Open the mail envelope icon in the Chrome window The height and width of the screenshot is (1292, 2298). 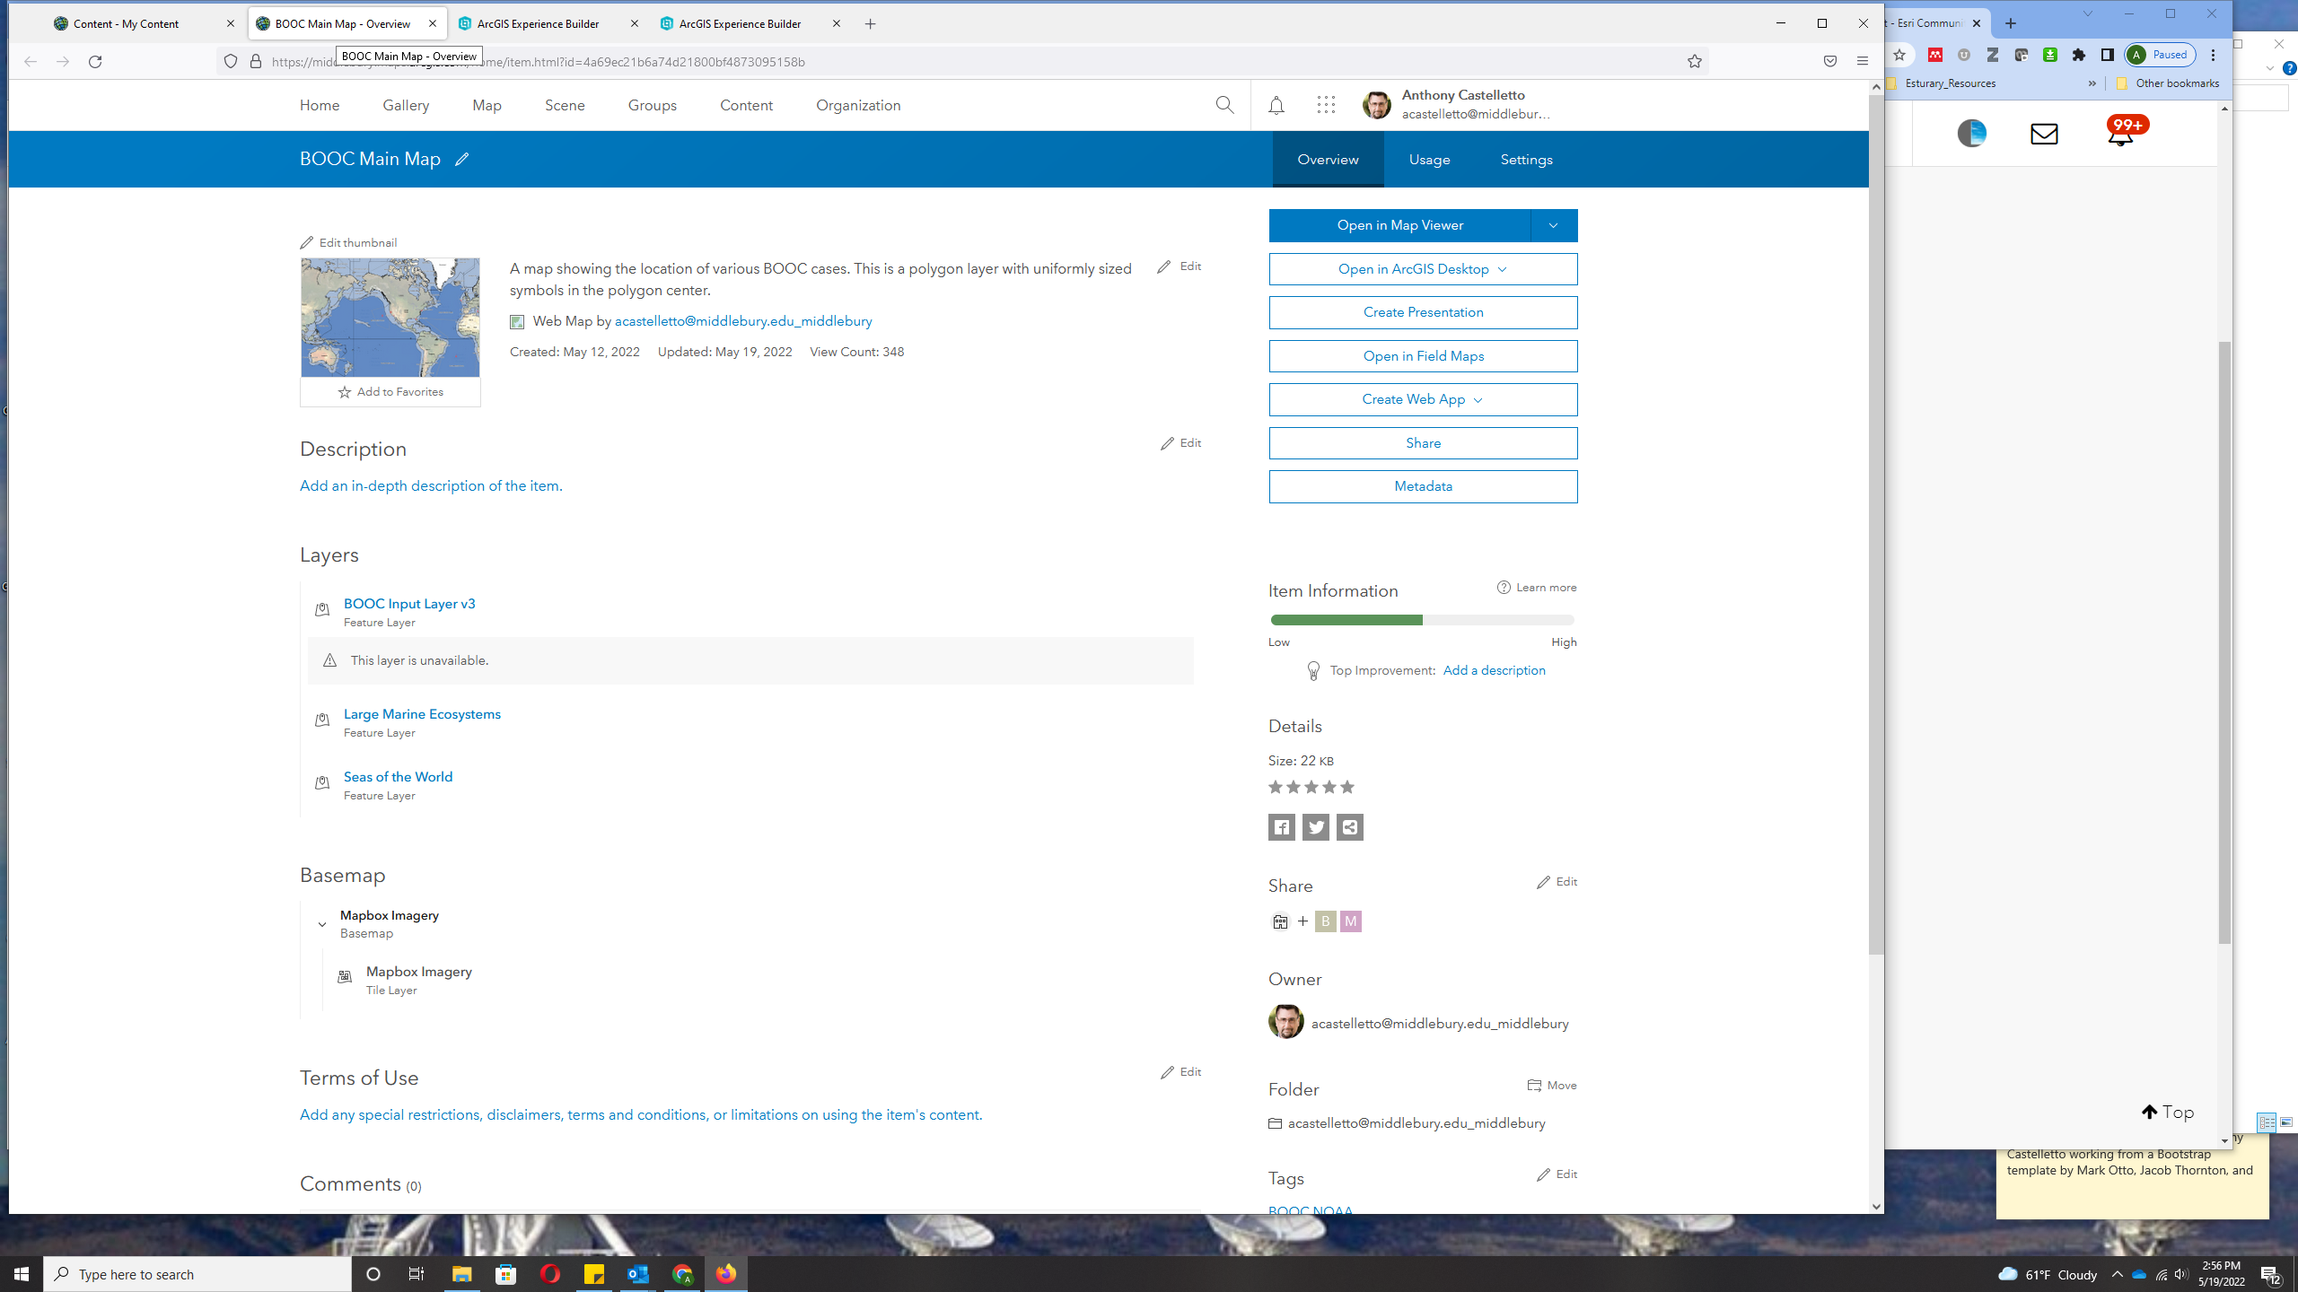click(x=2044, y=134)
